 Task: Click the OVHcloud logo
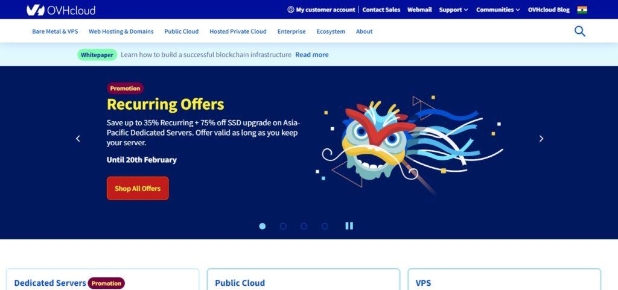pyautogui.click(x=61, y=10)
